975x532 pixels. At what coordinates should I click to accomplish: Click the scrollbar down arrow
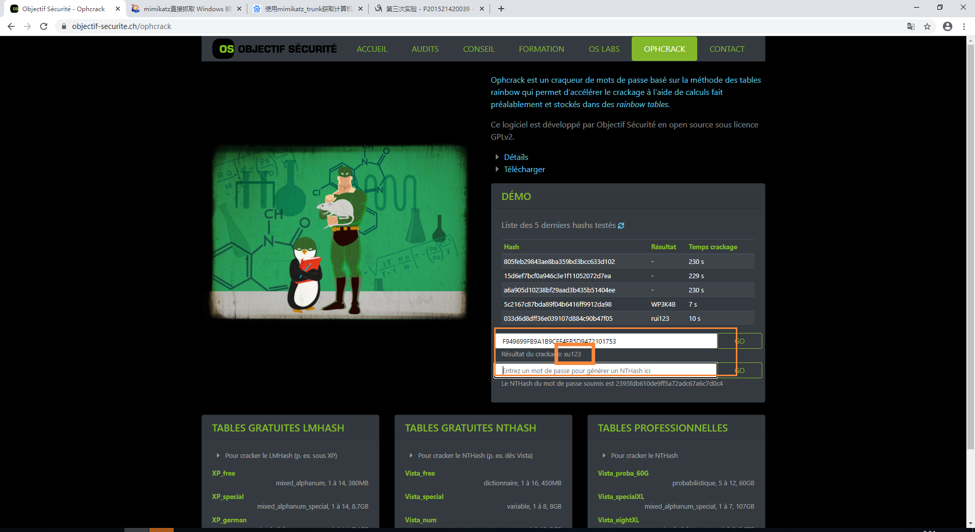970,523
